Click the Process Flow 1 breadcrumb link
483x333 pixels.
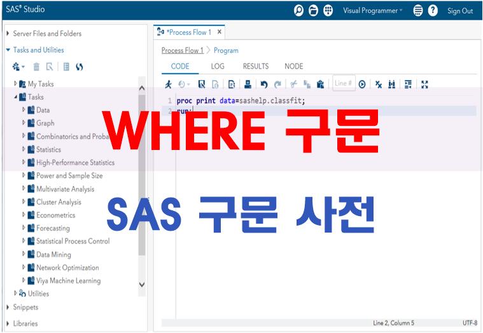[183, 50]
